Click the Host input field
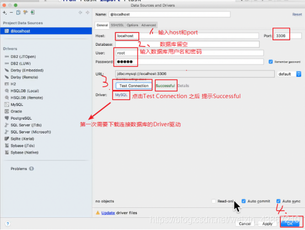The image size is (305, 230). coord(187,36)
